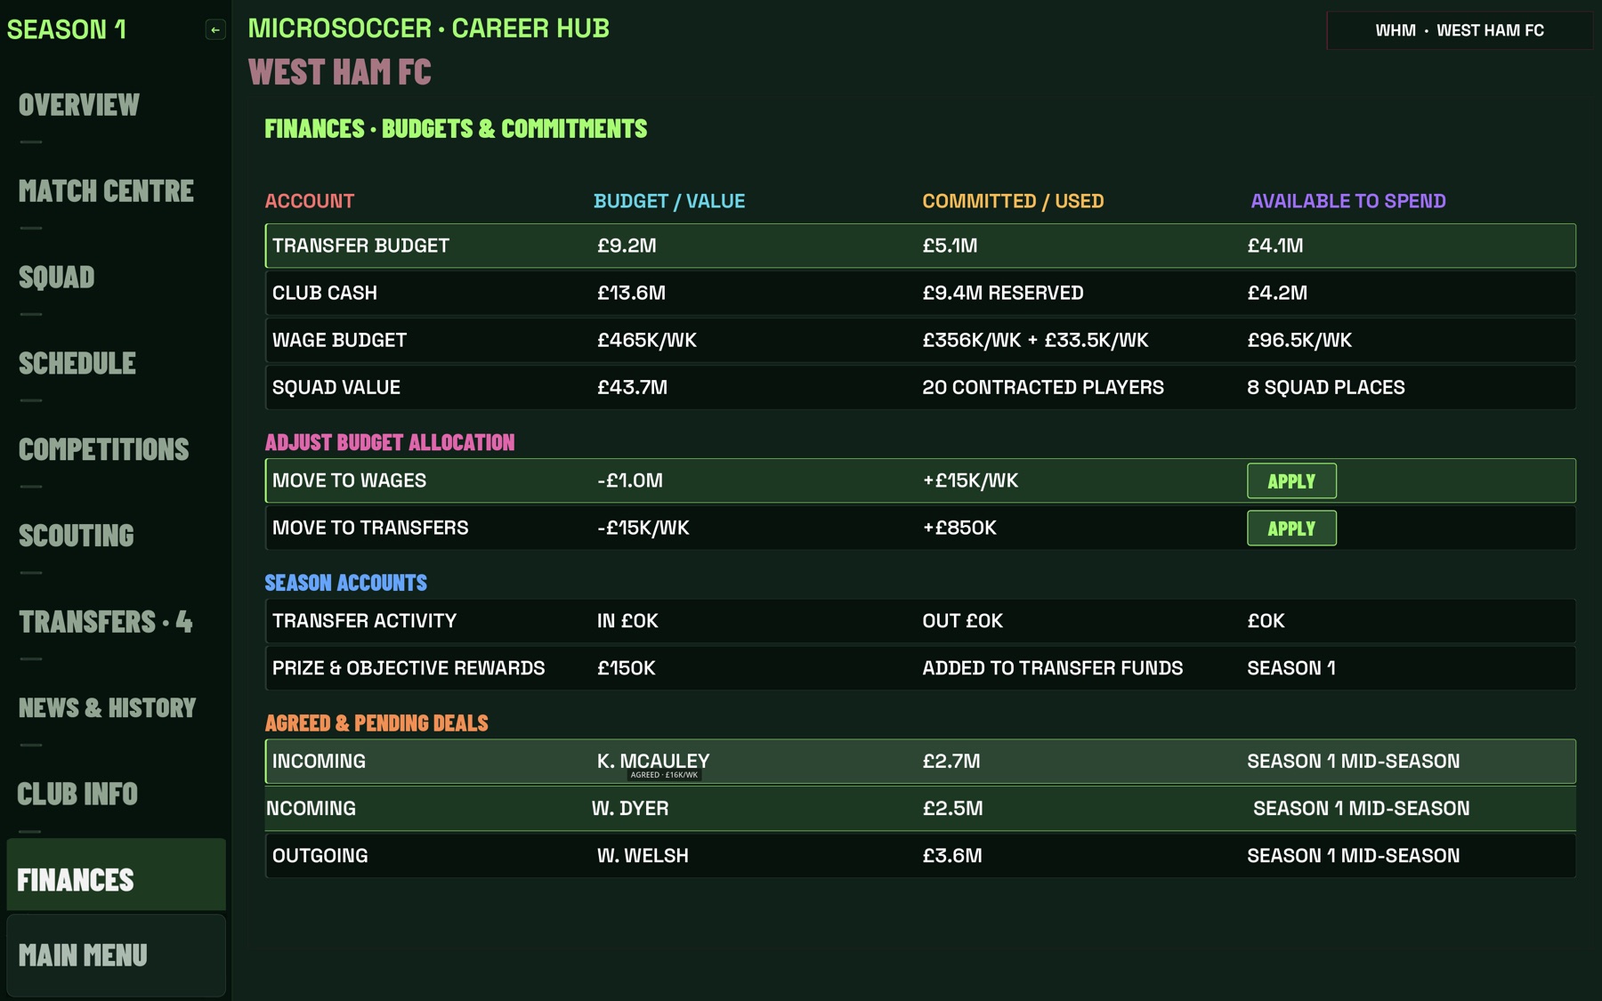Return to Main Menu

116,956
